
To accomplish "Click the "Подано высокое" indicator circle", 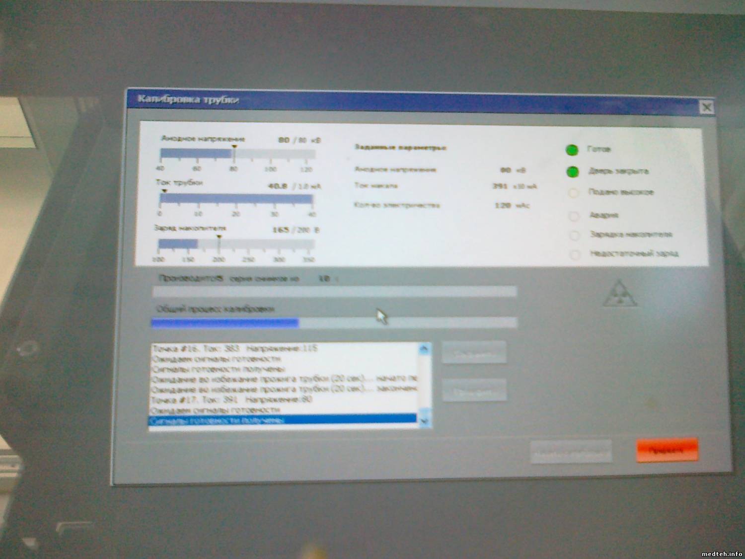I will pos(574,193).
